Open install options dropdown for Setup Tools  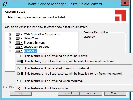pyautogui.click(x=19, y=38)
